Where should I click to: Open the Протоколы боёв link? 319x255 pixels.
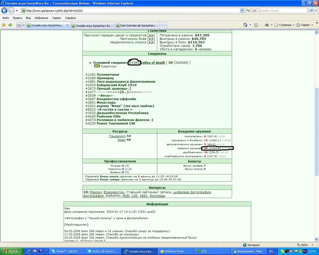point(151,39)
